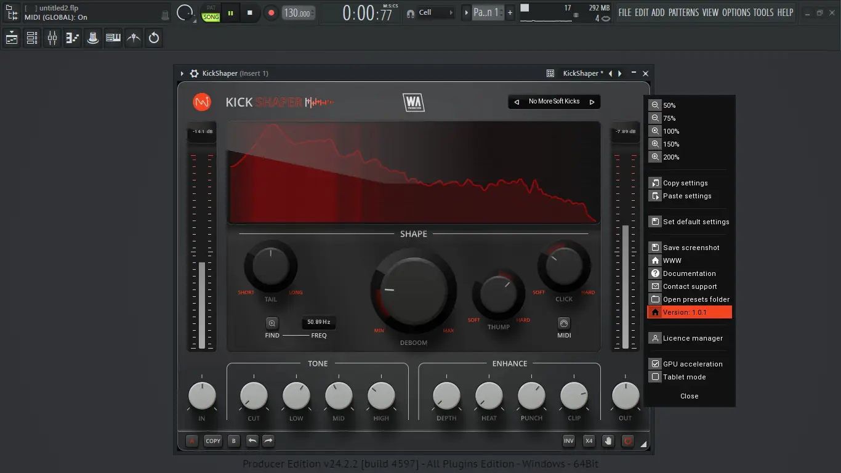
Task: Open the plugin picker knob icon
Action: 93,38
